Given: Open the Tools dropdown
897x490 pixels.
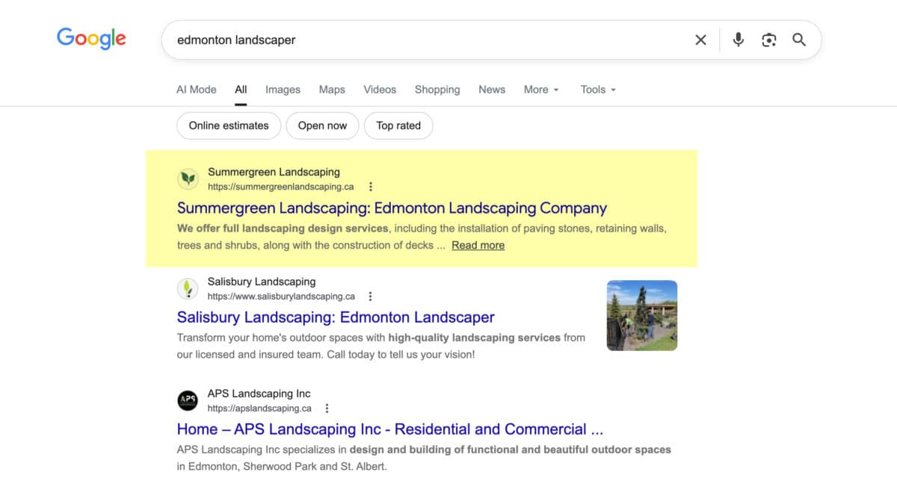Looking at the screenshot, I should [597, 90].
